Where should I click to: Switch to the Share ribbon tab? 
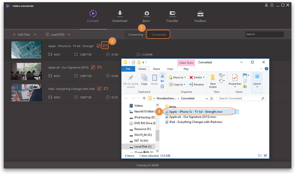pyautogui.click(x=156, y=69)
